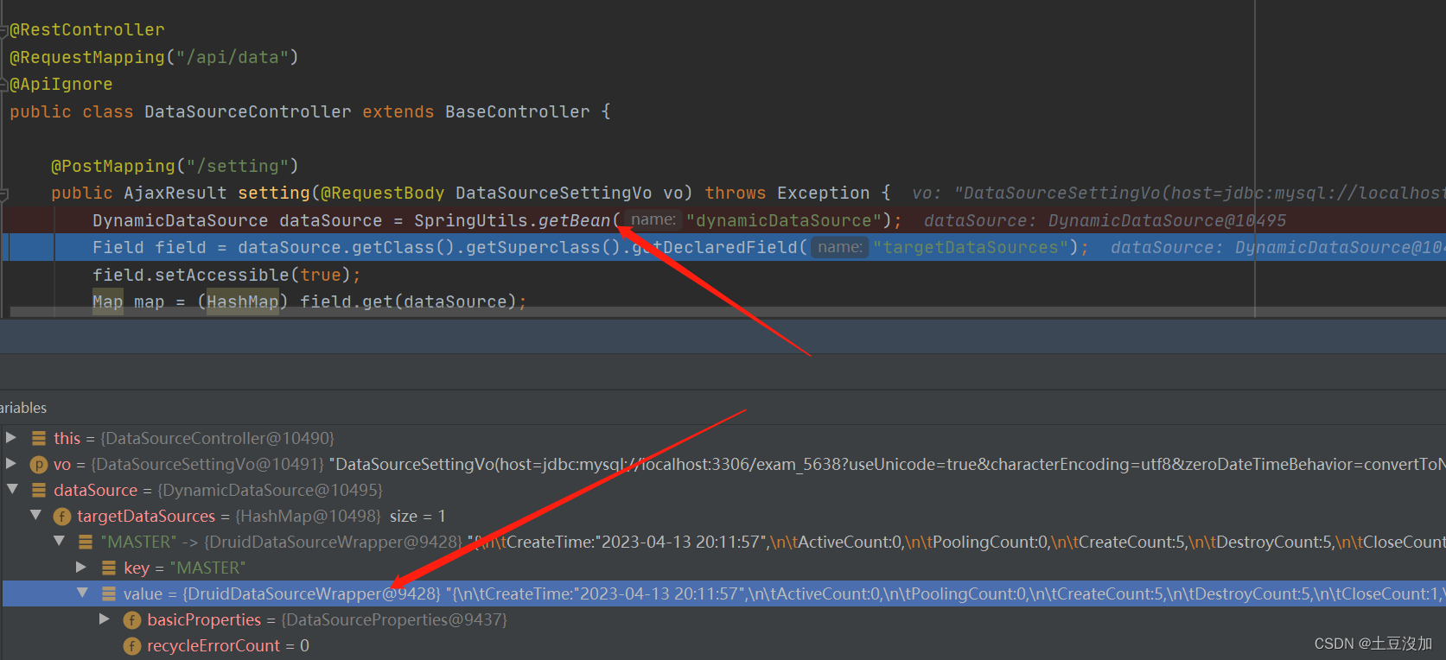Expand the basicProperties field node
Image resolution: width=1446 pixels, height=660 pixels.
105,619
